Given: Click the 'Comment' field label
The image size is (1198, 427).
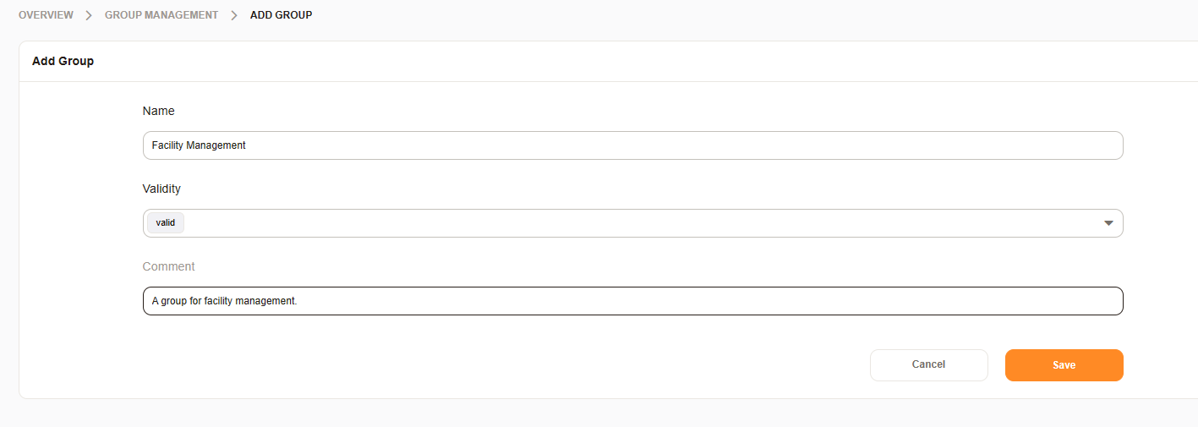Looking at the screenshot, I should (x=168, y=266).
